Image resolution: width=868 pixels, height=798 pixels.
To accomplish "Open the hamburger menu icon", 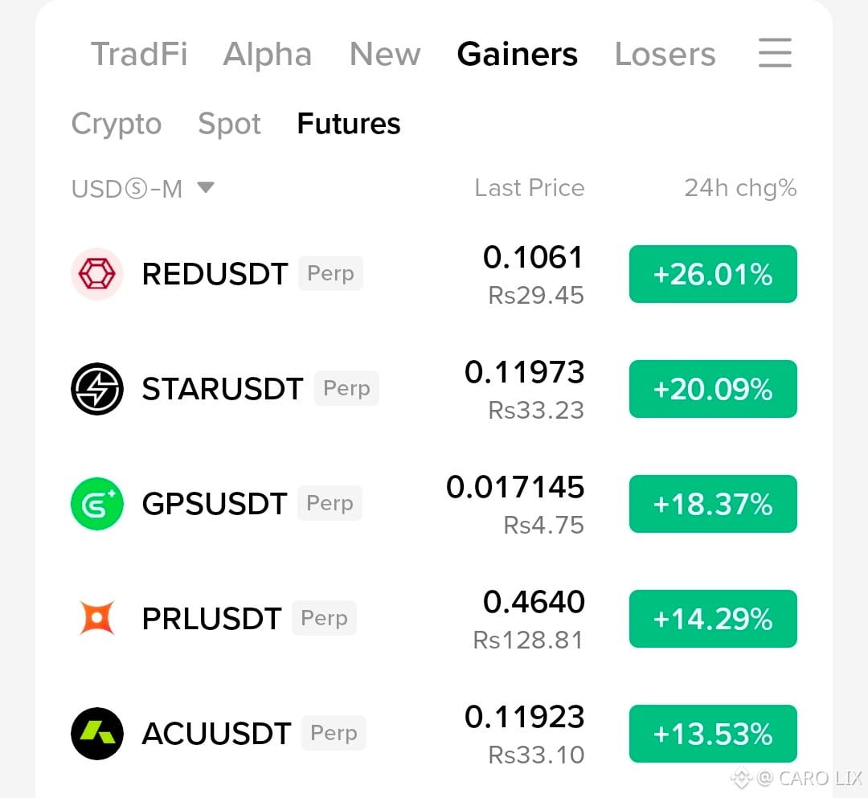I will pos(775,53).
